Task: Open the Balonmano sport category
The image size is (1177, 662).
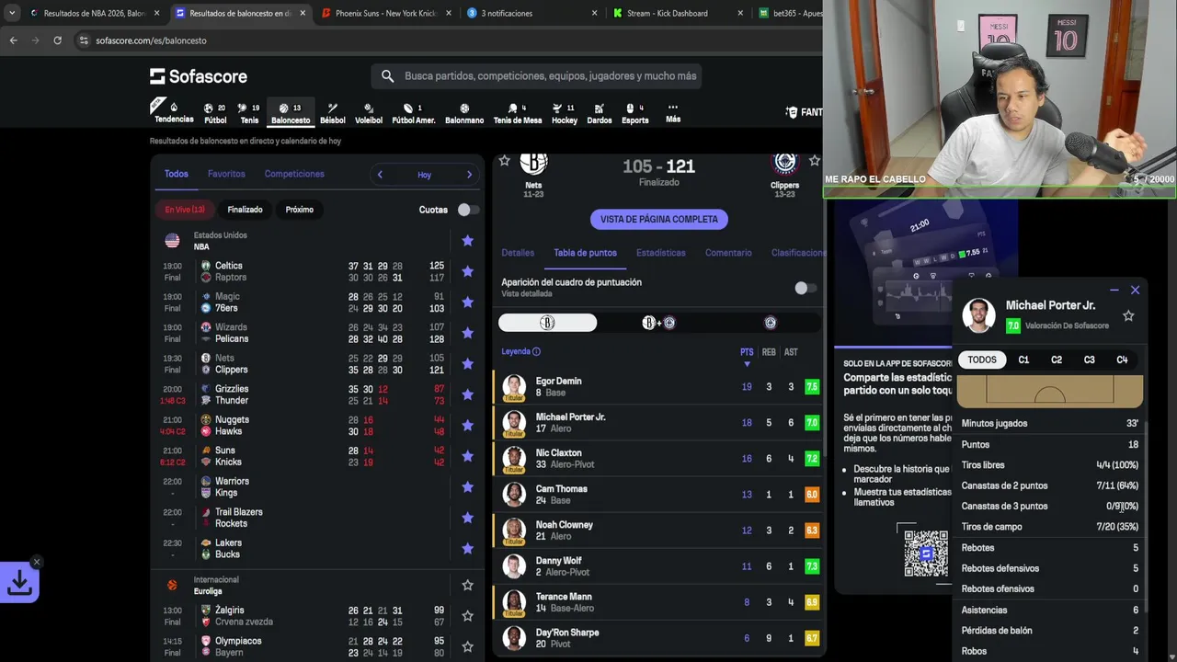Action: [464, 113]
